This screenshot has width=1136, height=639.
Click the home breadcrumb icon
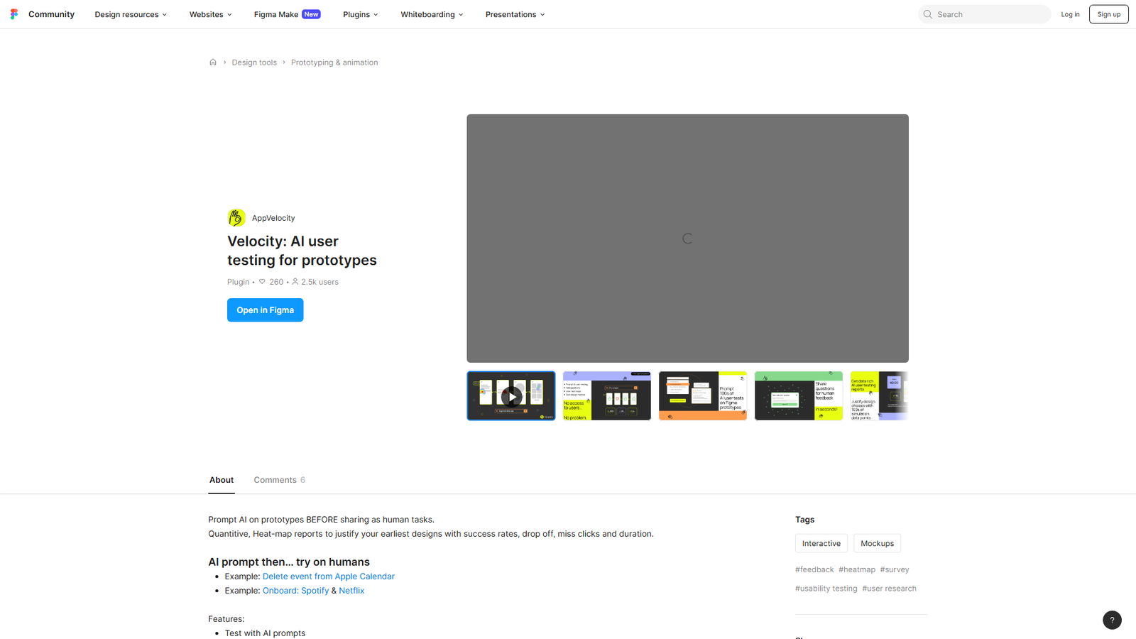(213, 62)
